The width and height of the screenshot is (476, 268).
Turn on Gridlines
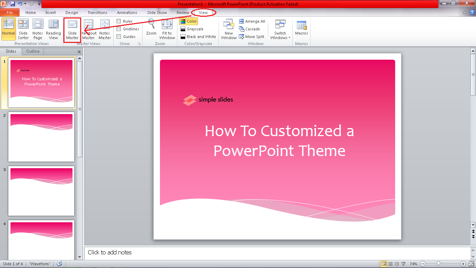tap(118, 29)
